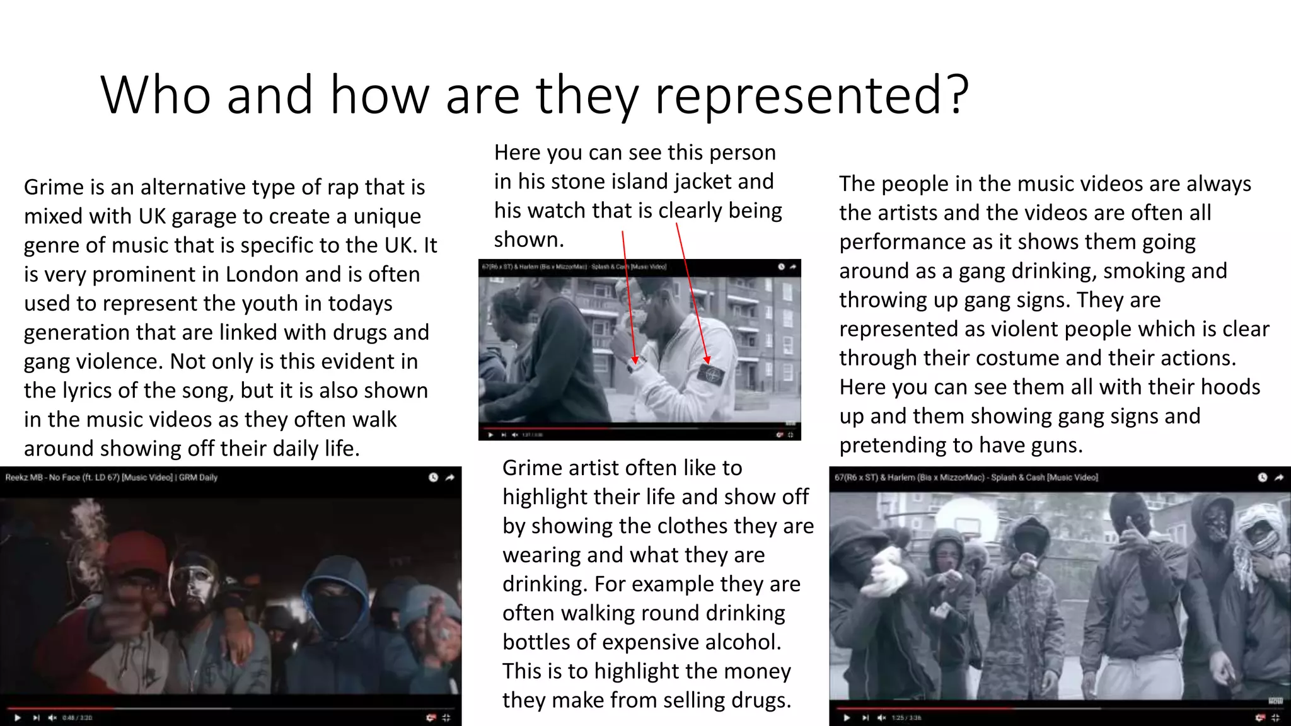The width and height of the screenshot is (1291, 726).
Task: Open settings in center Splash & Cash player
Action: coord(780,435)
